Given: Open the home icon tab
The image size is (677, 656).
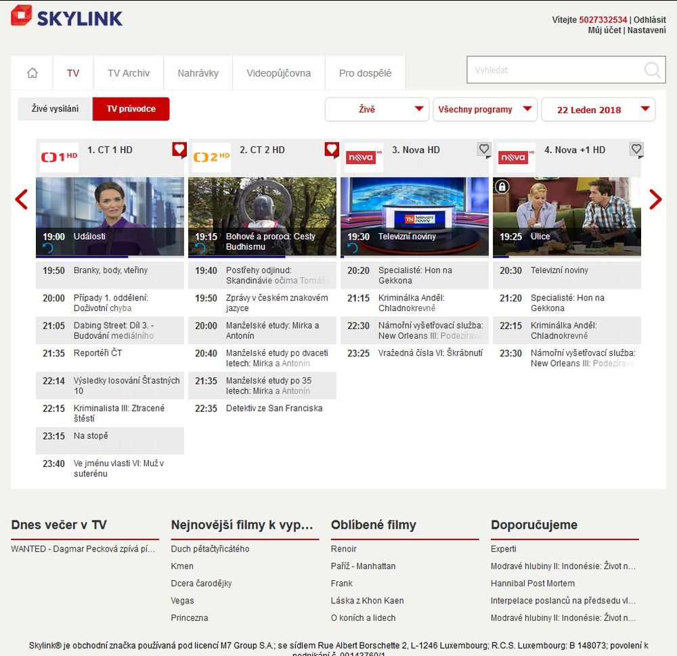Looking at the screenshot, I should point(32,73).
